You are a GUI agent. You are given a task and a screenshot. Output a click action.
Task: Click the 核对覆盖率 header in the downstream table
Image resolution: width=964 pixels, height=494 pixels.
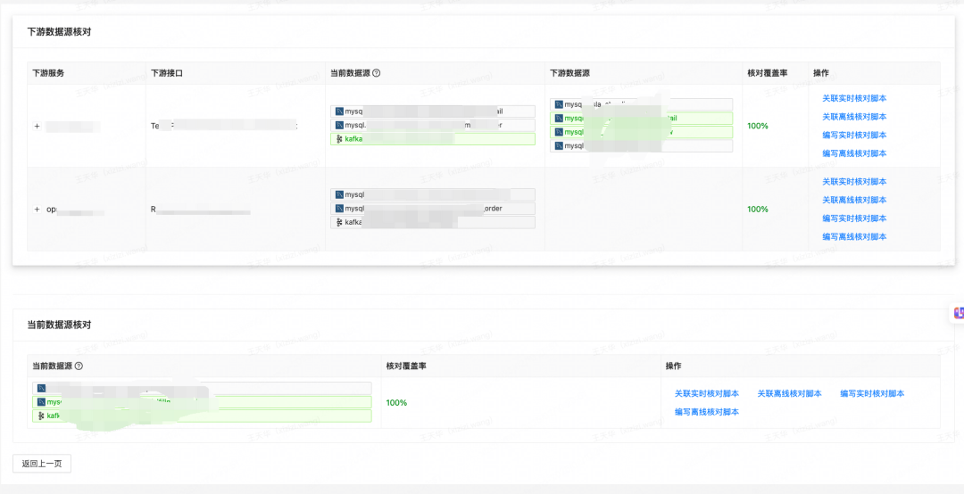(x=768, y=73)
